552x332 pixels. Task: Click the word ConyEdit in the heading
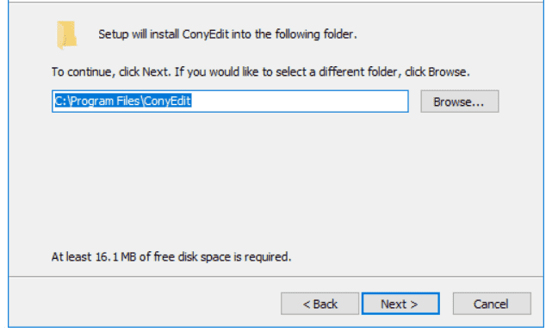(205, 34)
